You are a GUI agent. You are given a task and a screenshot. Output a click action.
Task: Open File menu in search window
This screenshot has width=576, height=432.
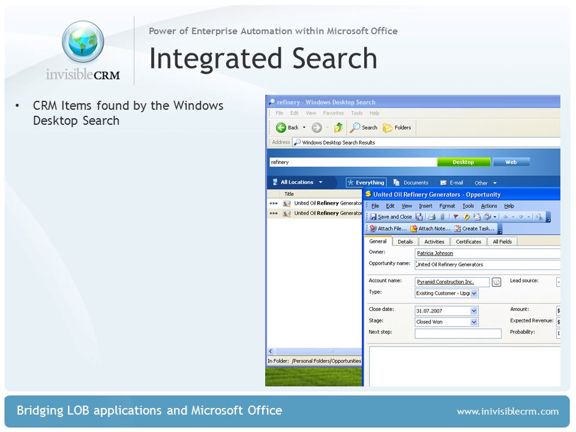[x=279, y=113]
